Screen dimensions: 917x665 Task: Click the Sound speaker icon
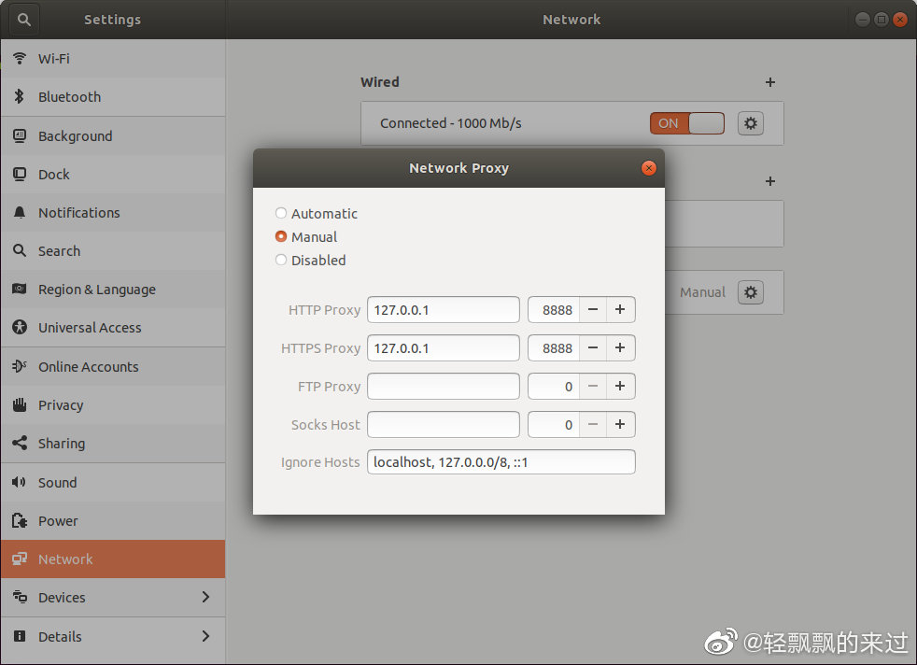[x=20, y=482]
